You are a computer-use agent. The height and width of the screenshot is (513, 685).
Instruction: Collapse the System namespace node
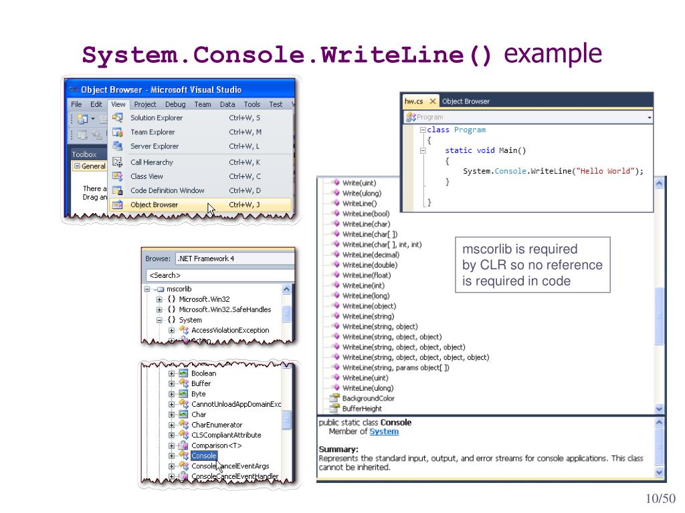point(159,320)
